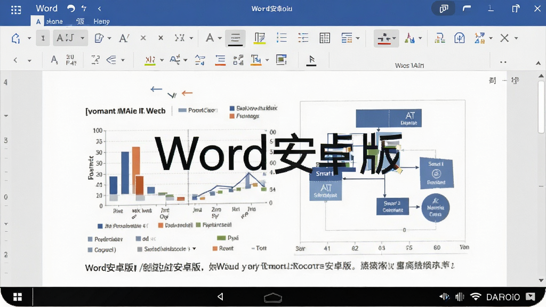Click the chart title vomant MAie text
Viewport: 546px width, 307px height.
click(125, 111)
